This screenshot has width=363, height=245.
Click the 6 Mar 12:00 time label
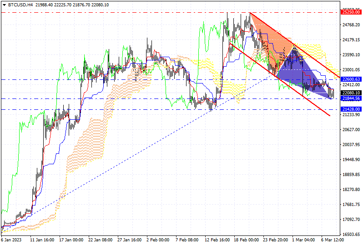(x=333, y=240)
